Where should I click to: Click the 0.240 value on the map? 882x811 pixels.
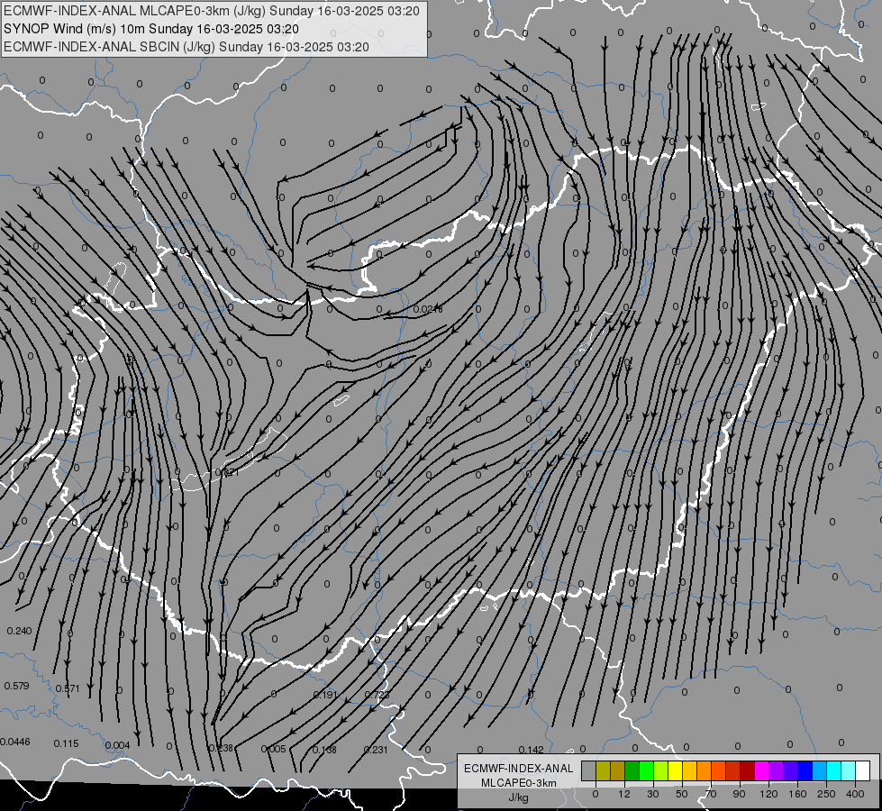click(x=19, y=631)
